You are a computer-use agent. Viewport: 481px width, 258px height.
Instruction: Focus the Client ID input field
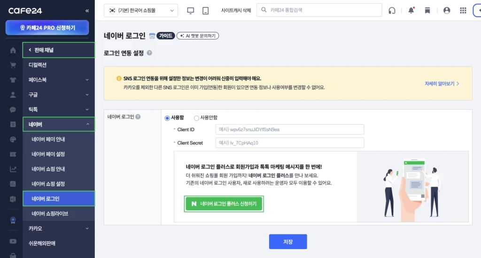coord(289,129)
